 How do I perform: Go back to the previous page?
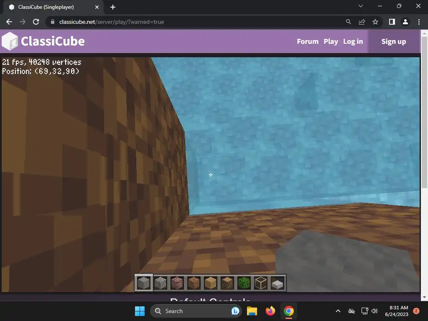[x=9, y=22]
